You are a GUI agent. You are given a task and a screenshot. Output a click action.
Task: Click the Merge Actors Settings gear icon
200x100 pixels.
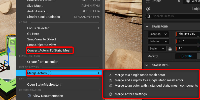[x=111, y=94]
